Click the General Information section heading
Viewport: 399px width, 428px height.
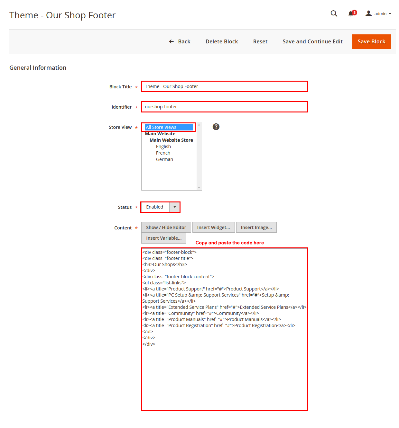(38, 67)
